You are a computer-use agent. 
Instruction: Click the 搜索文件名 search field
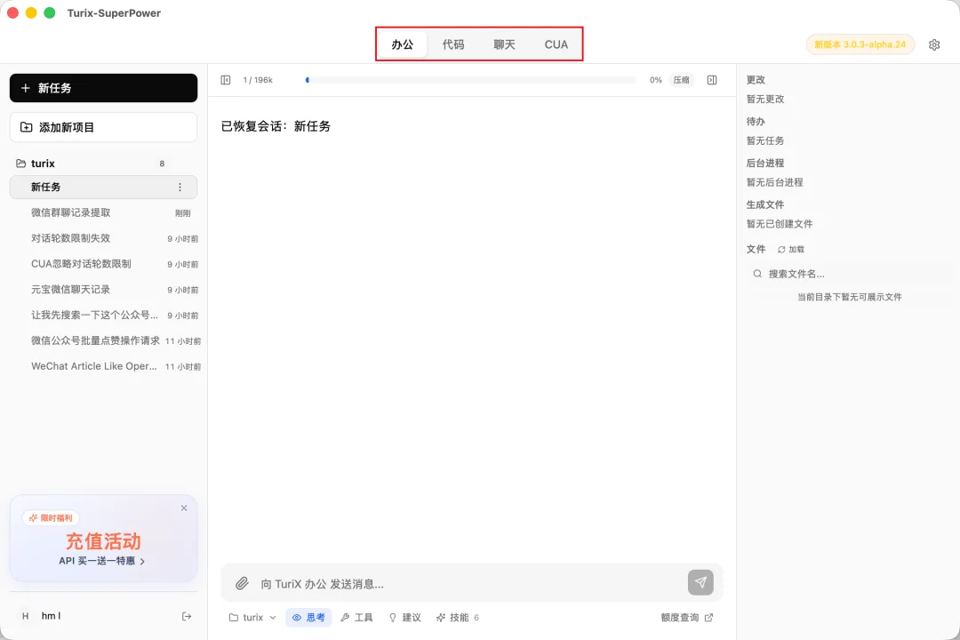(844, 272)
